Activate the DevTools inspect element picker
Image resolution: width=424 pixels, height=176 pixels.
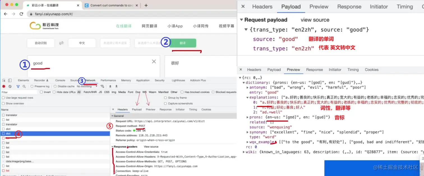(x=4, y=80)
